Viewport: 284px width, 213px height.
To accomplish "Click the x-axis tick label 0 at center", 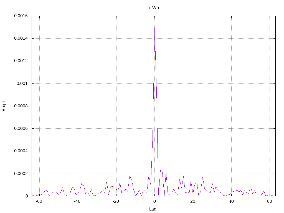I will (x=154, y=201).
